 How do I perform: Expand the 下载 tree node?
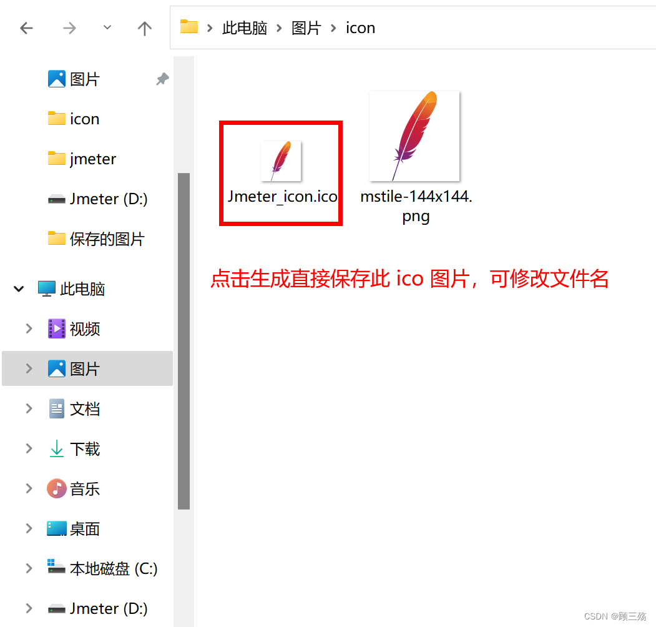pyautogui.click(x=29, y=448)
